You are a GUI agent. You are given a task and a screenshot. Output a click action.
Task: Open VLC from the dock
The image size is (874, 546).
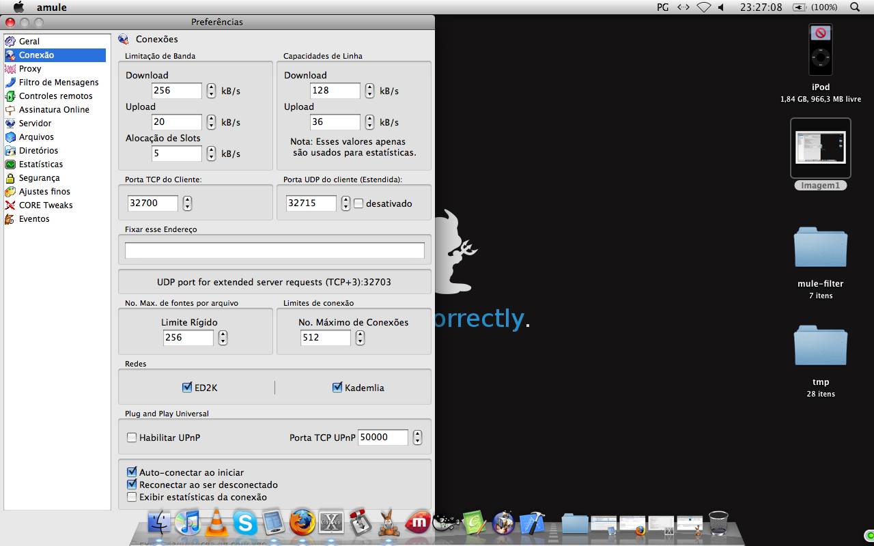click(216, 523)
